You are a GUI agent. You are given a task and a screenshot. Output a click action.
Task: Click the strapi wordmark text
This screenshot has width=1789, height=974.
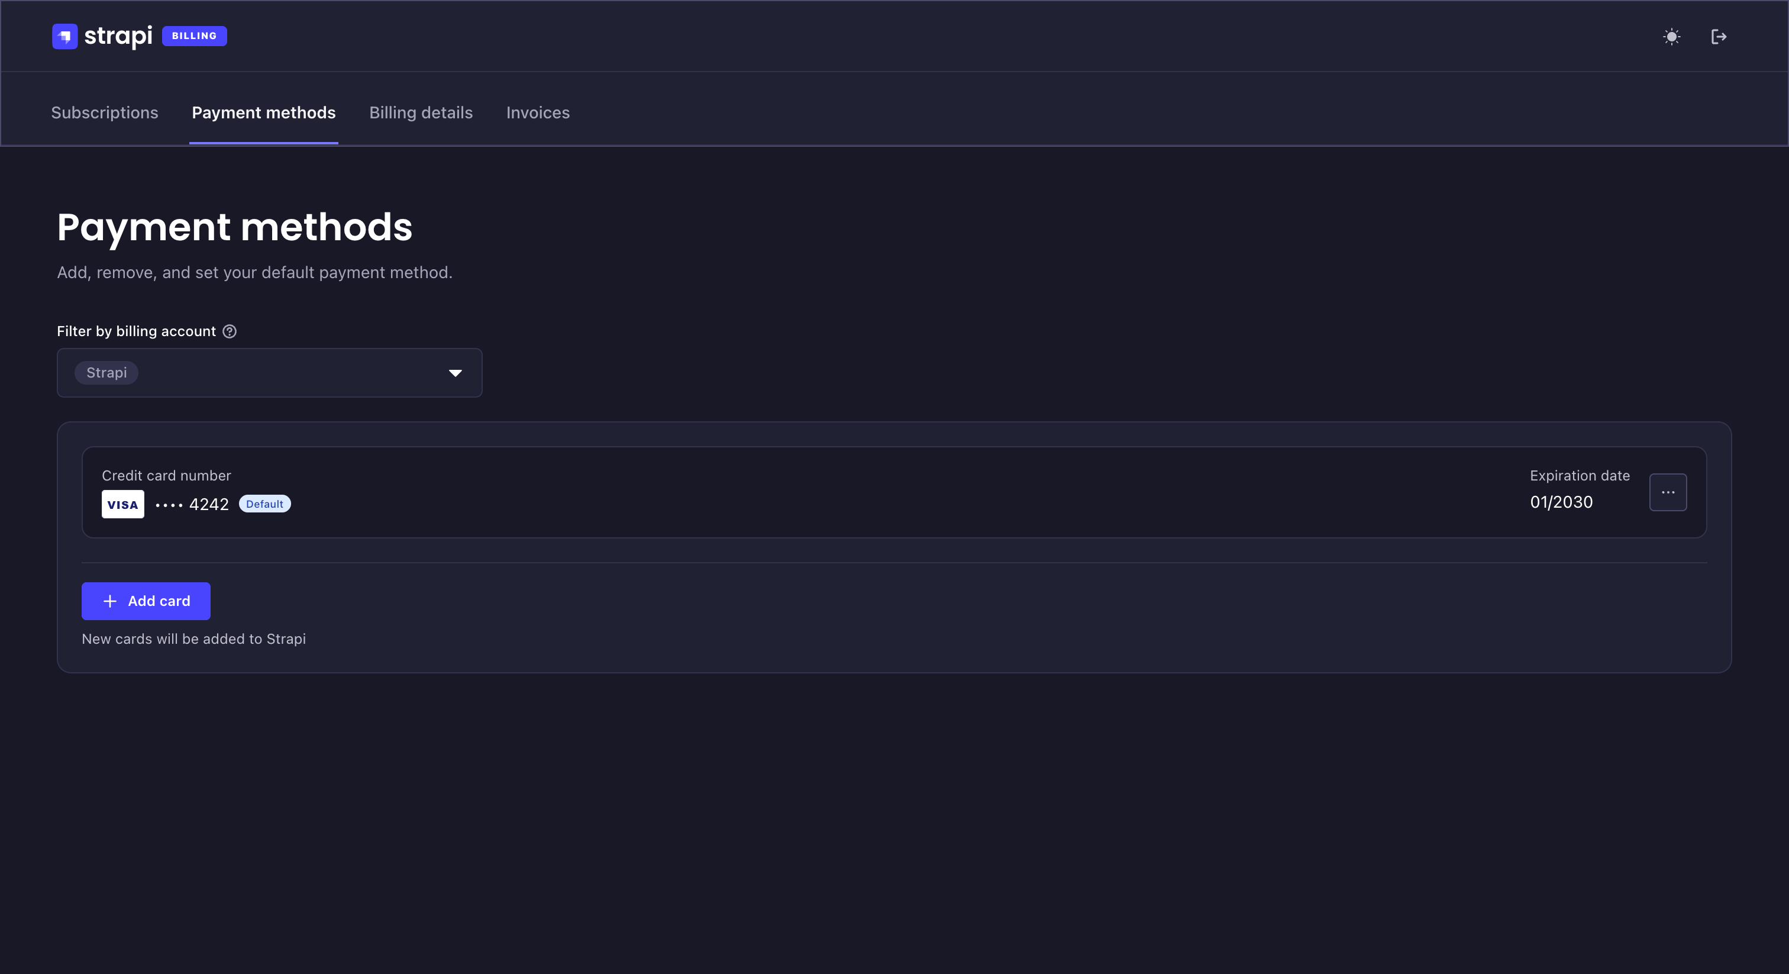point(118,36)
